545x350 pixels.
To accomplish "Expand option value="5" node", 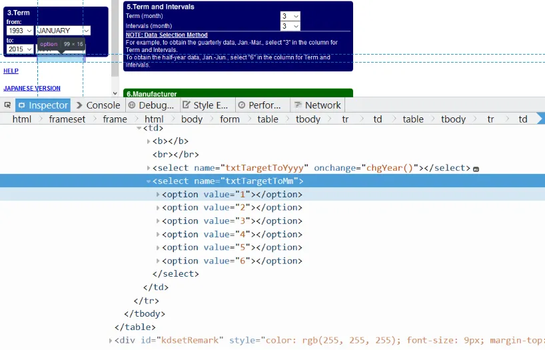I will 158,248.
